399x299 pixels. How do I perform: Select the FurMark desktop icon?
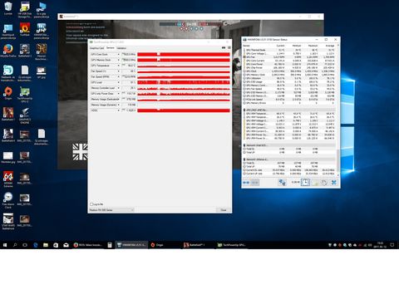click(x=25, y=29)
